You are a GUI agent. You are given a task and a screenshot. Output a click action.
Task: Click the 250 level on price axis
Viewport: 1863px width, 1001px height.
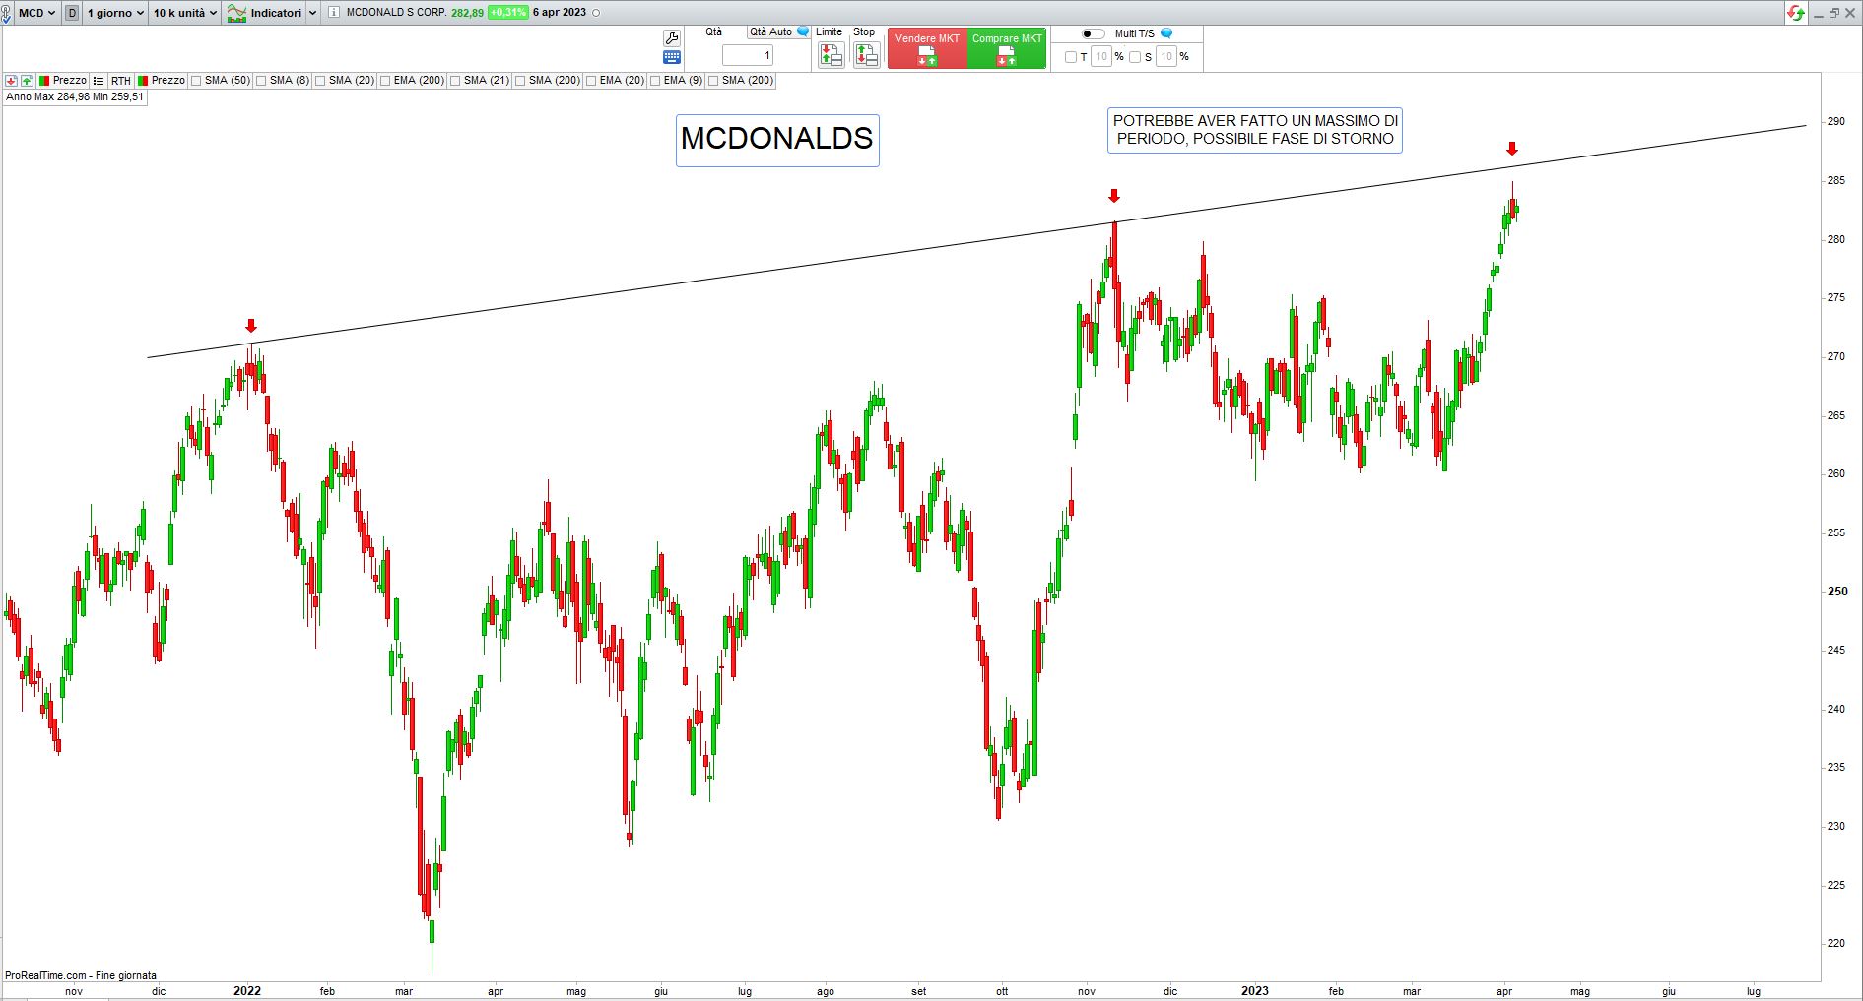[1838, 592]
